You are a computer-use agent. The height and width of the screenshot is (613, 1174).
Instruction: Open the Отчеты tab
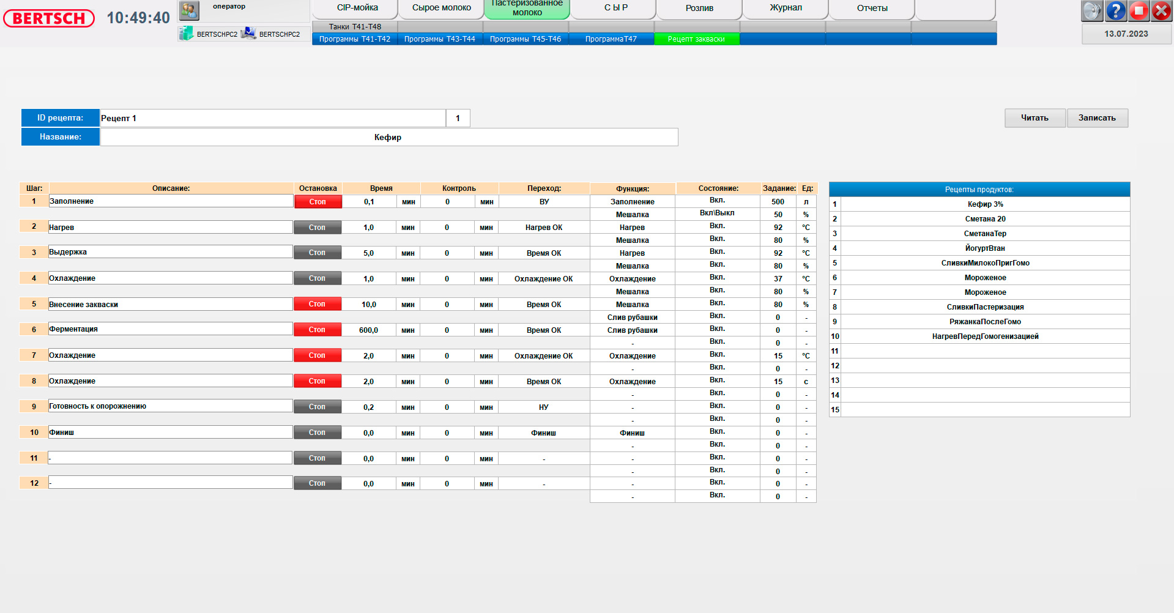point(872,8)
